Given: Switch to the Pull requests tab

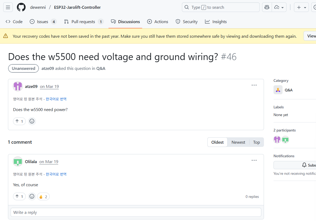Looking at the screenshot, I should (83, 22).
